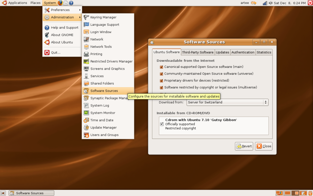Choose Quit... from the System menu
This screenshot has height=196, width=313.
[x=62, y=53]
